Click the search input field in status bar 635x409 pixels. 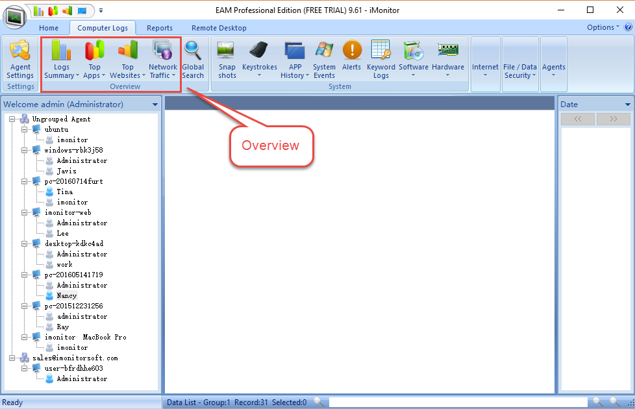click(458, 402)
